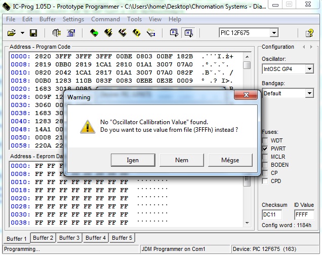322x256 pixels.
Task: Click the Open File folder icon
Action: (12, 33)
